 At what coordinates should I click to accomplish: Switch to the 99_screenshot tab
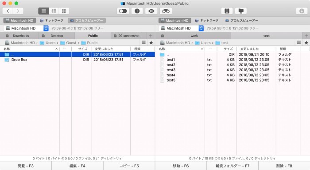129,36
